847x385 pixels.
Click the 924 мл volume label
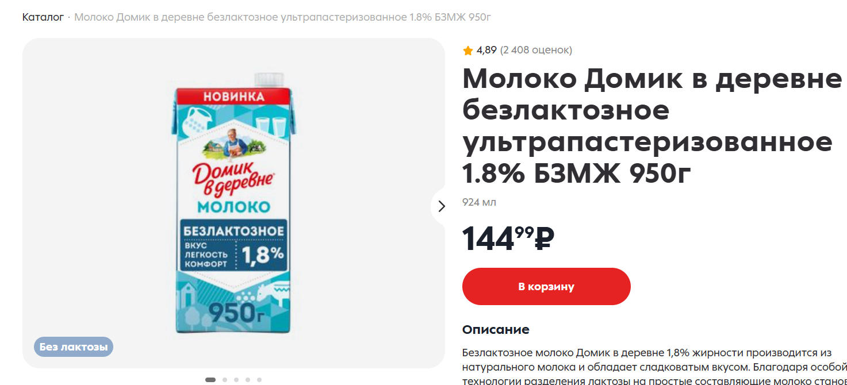coord(479,202)
